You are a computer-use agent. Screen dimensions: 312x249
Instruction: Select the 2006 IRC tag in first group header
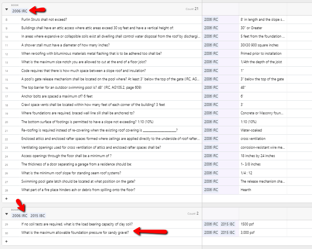20,11
